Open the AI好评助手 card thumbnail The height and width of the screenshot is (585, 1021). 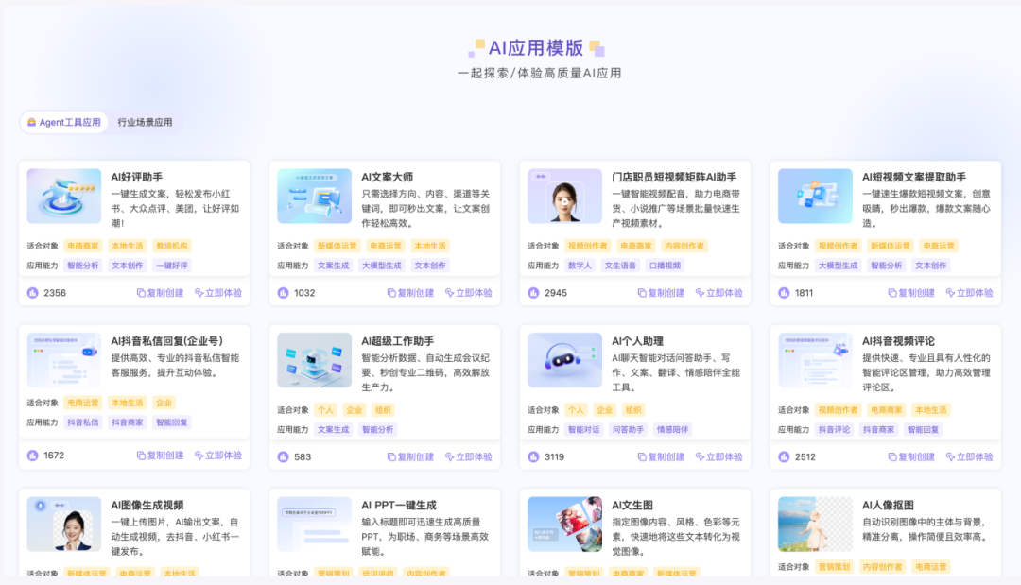click(x=64, y=196)
